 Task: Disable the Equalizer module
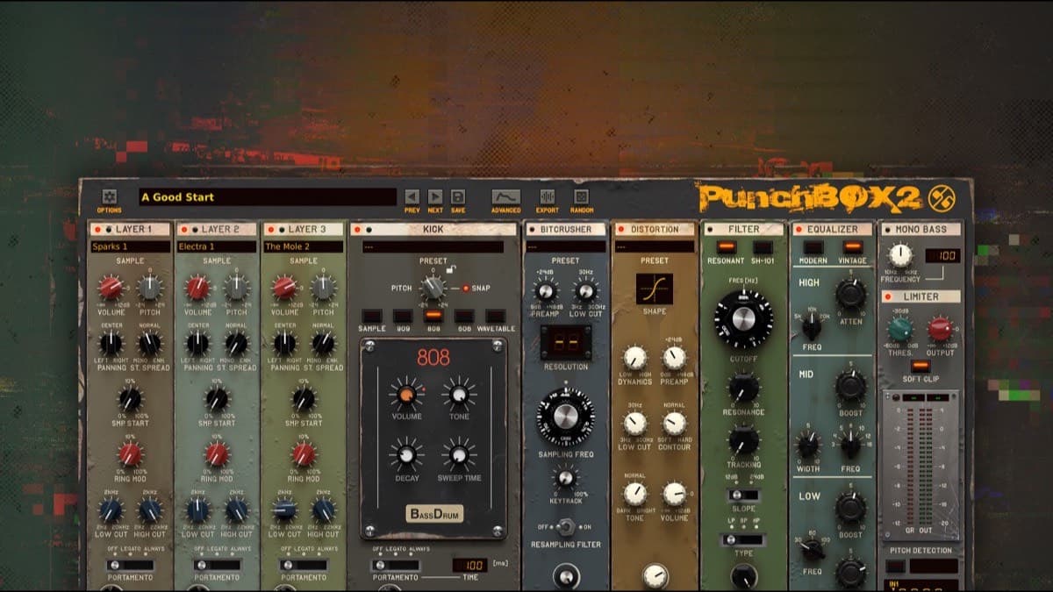798,230
